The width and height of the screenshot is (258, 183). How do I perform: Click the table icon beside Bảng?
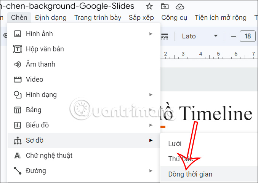click(18, 110)
